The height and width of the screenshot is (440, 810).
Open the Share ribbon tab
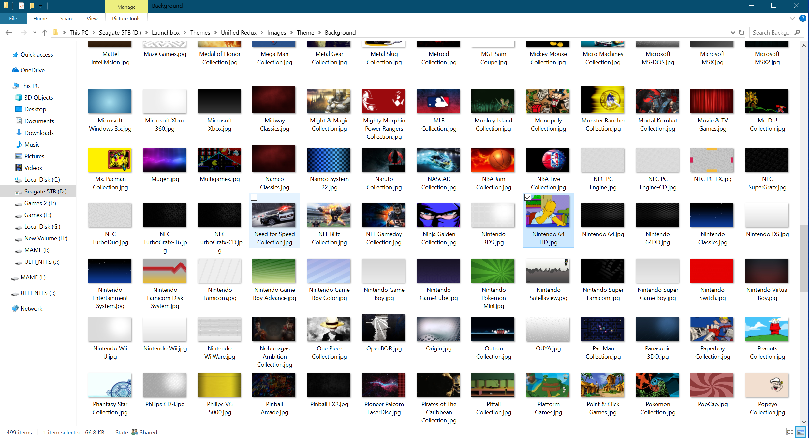[x=67, y=18]
